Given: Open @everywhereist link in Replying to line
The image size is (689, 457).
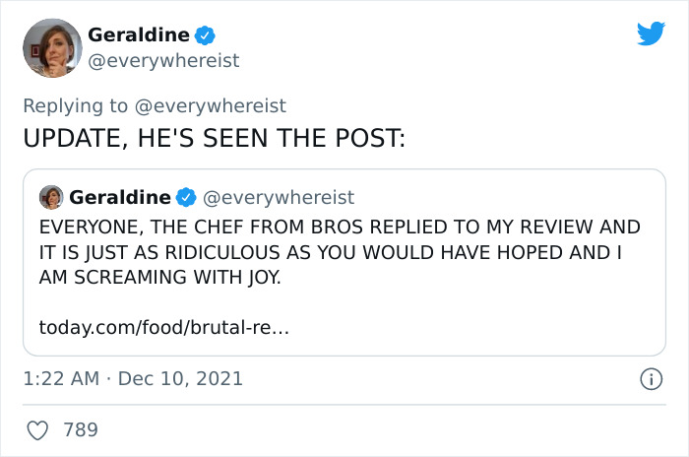Looking at the screenshot, I should 212,105.
